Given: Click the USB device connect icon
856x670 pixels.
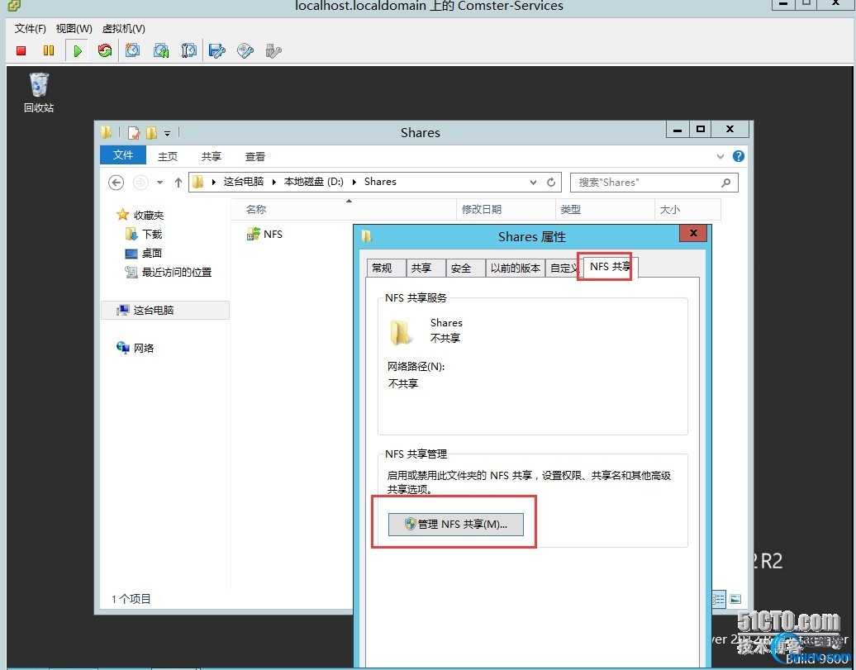Looking at the screenshot, I should click(x=273, y=50).
